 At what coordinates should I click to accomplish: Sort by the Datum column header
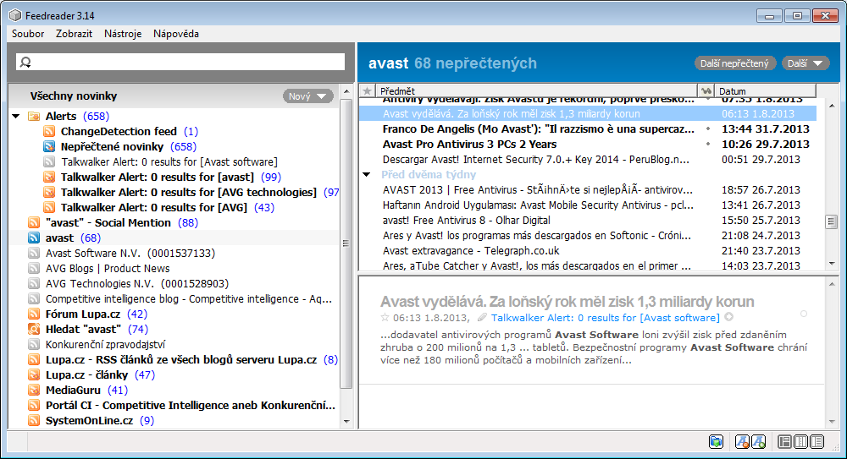click(764, 90)
